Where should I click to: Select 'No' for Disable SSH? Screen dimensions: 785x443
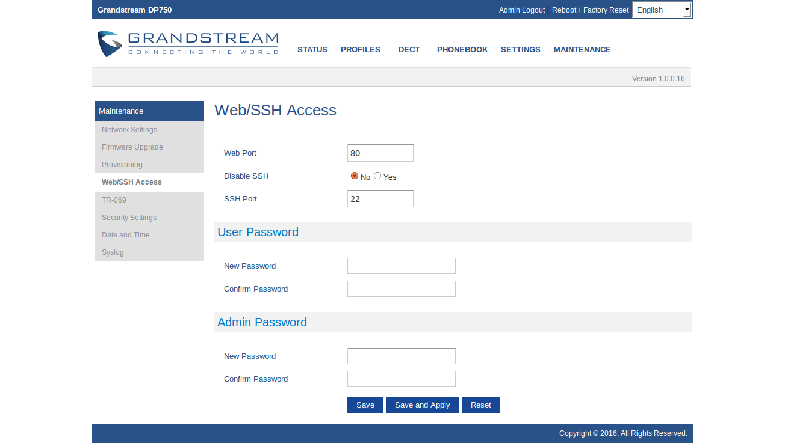pyautogui.click(x=355, y=176)
